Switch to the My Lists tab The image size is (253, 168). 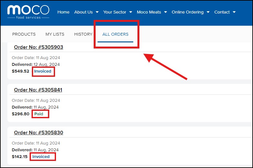coord(55,34)
